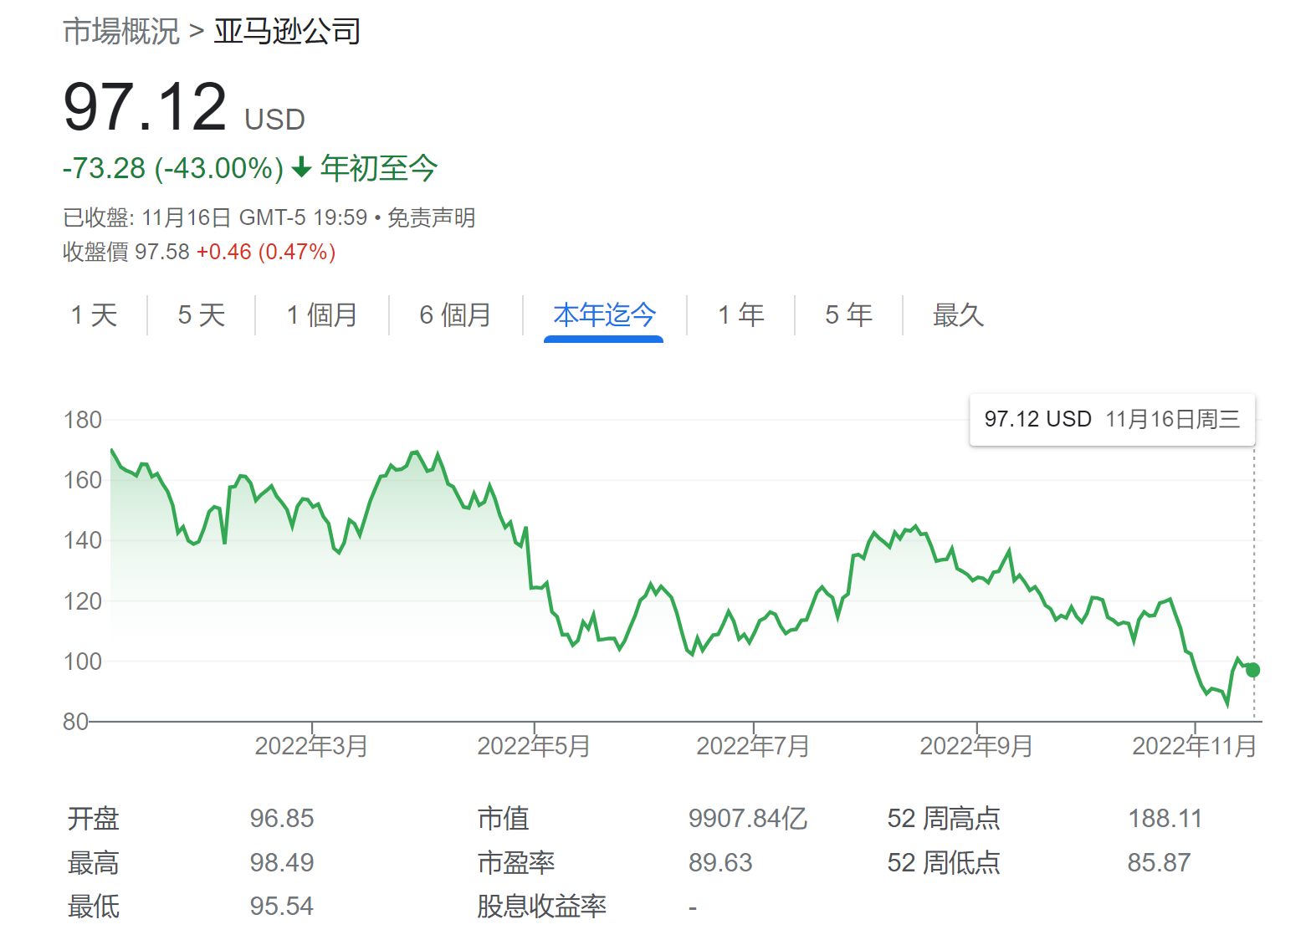This screenshot has width=1316, height=940.
Task: Open the 市場概況 breadcrumb link
Action: 121,32
